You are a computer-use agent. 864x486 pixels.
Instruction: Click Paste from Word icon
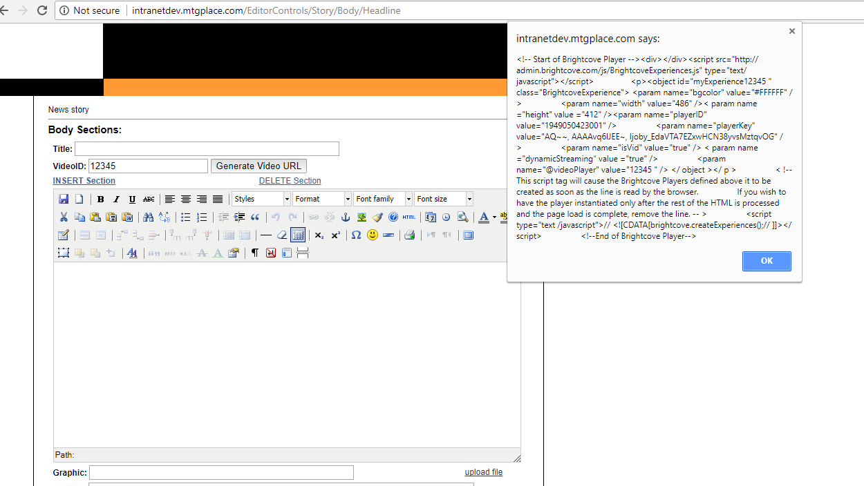pos(127,217)
